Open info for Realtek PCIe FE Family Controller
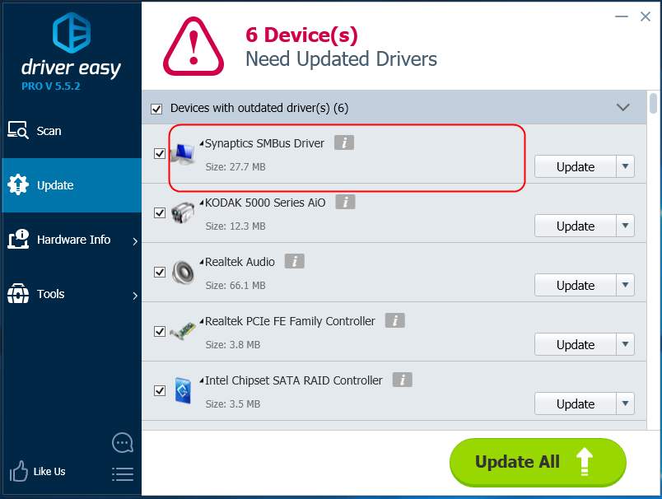The width and height of the screenshot is (662, 499). pos(394,320)
